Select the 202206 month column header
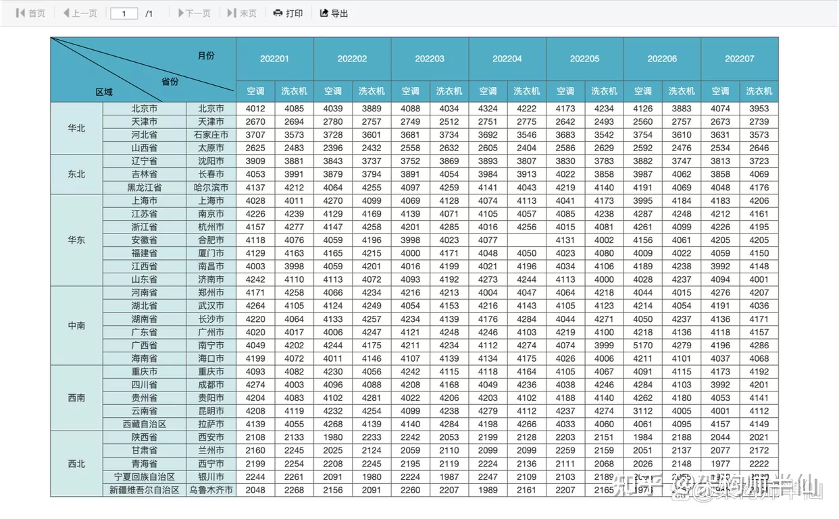Image resolution: width=839 pixels, height=519 pixels. point(662,59)
